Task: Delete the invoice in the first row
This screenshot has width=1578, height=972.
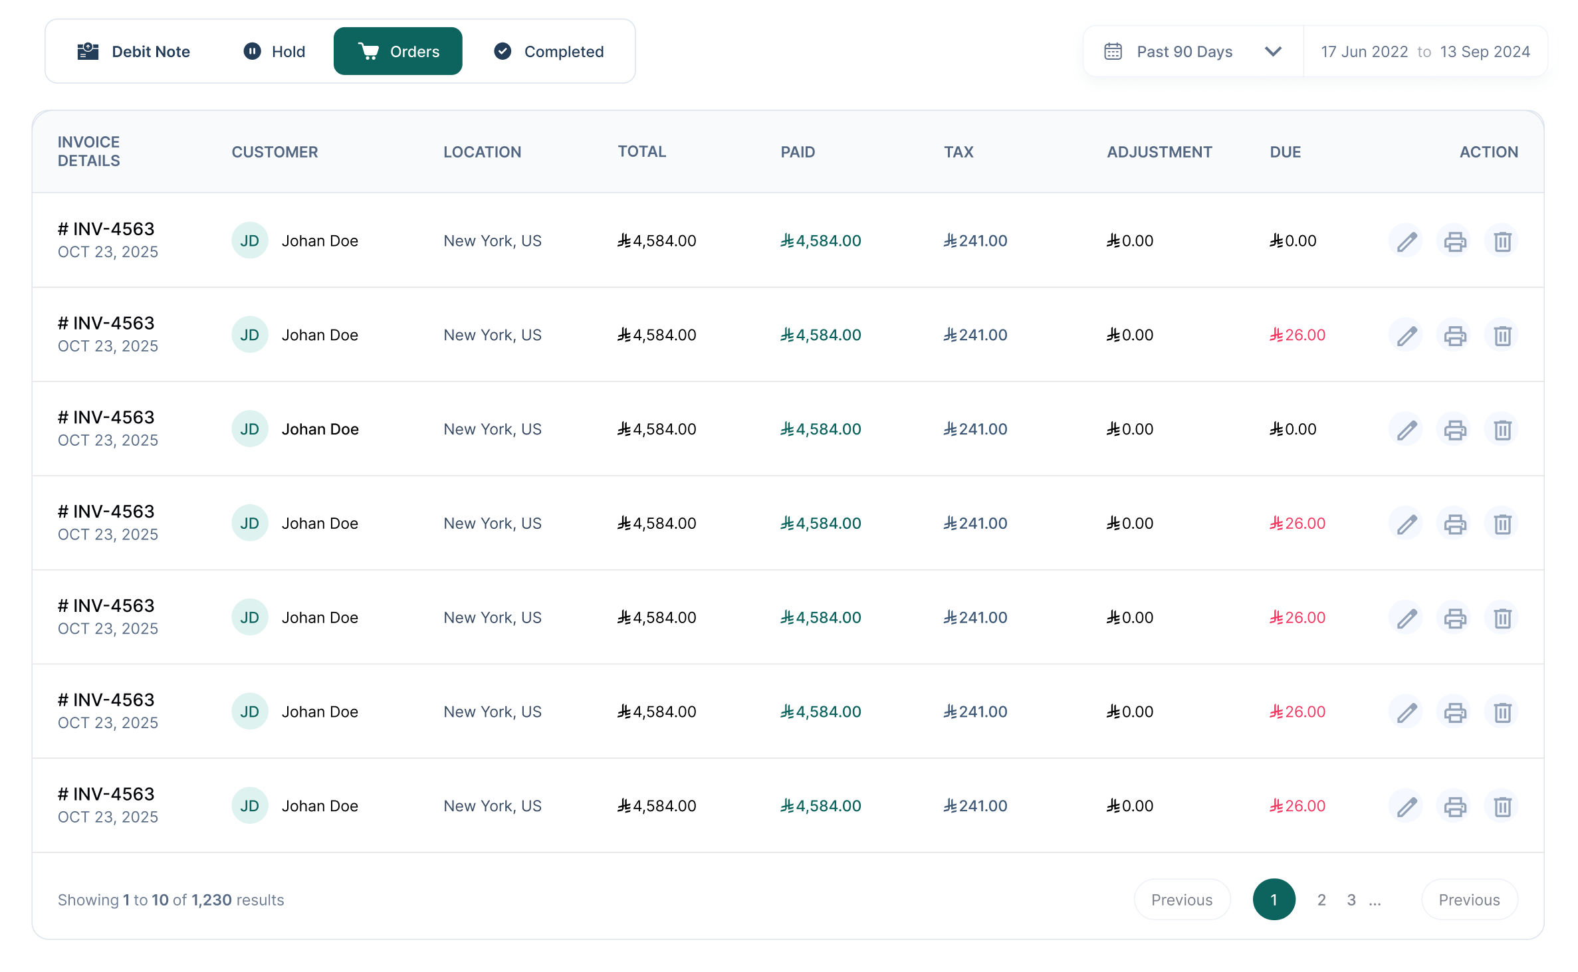Action: [x=1502, y=241]
